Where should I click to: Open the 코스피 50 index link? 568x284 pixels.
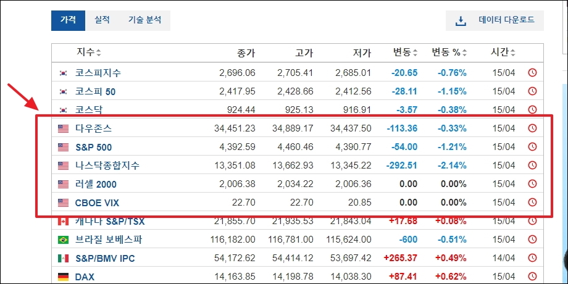point(95,91)
